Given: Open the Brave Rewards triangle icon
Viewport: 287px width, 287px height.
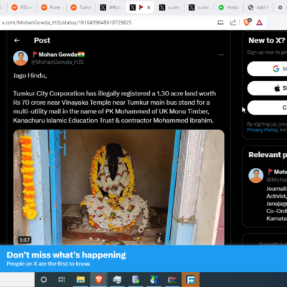Looking at the screenshot, I should click(x=259, y=22).
